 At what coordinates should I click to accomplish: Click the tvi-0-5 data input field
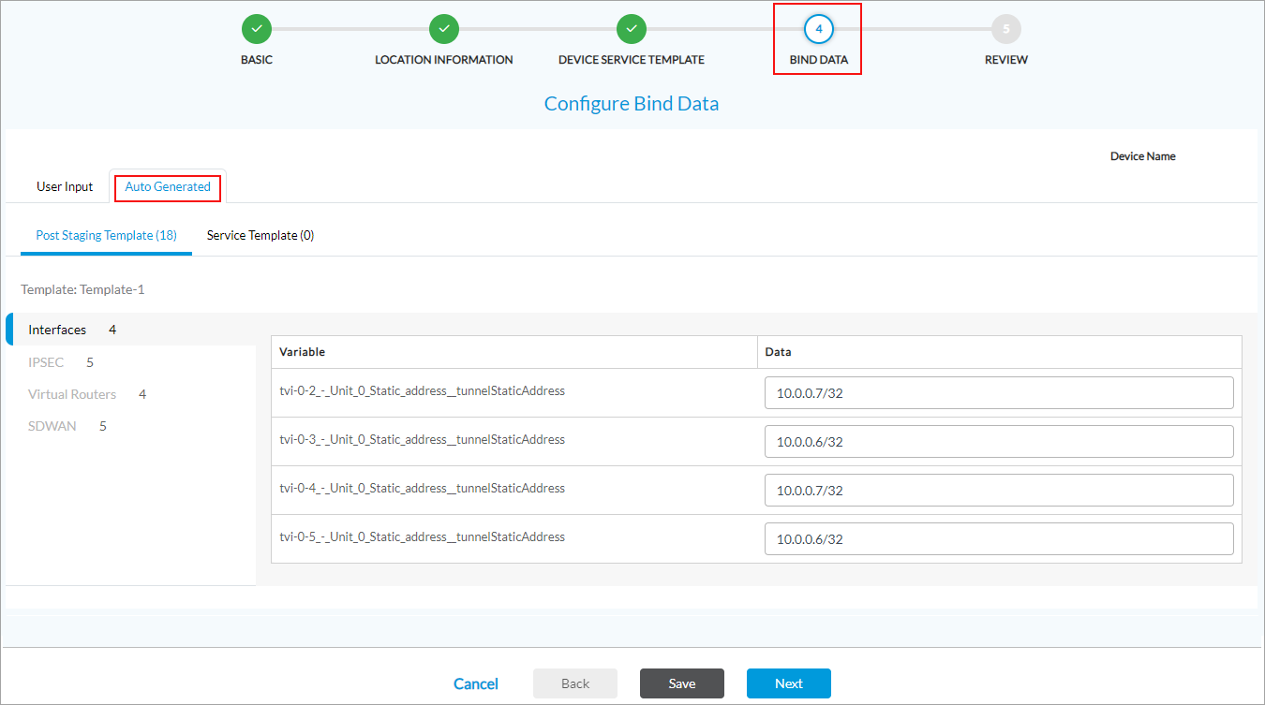(x=999, y=539)
